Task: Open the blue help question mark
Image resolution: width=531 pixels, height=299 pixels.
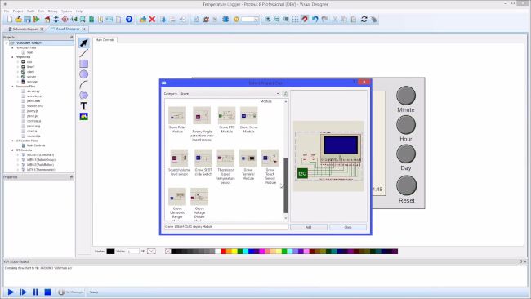Action: tap(129, 20)
